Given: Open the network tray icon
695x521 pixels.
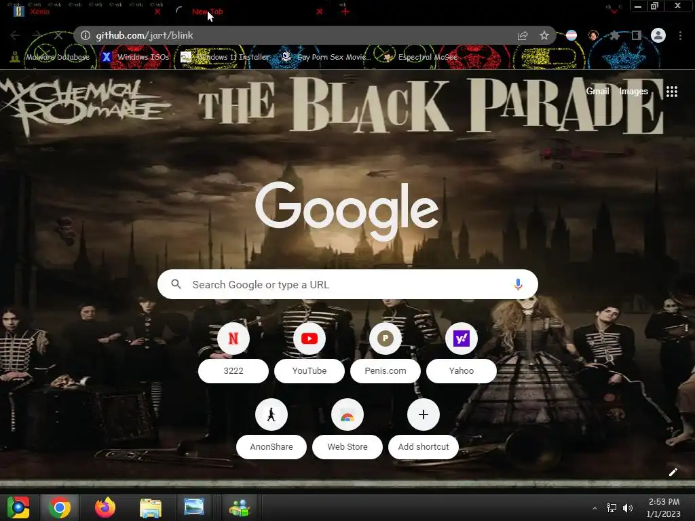Looking at the screenshot, I should tap(612, 508).
